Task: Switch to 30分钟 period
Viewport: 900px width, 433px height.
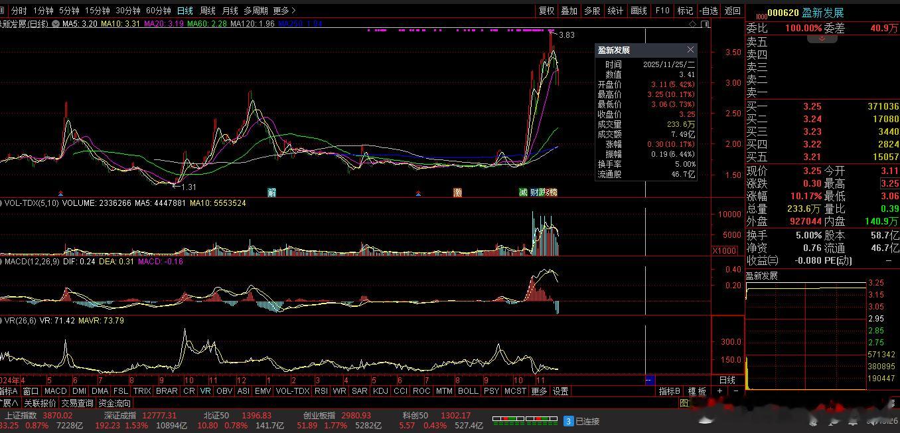Action: (127, 11)
